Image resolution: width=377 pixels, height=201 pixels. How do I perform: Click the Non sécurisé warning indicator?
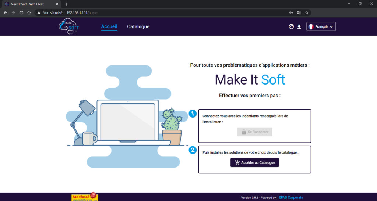click(x=50, y=13)
